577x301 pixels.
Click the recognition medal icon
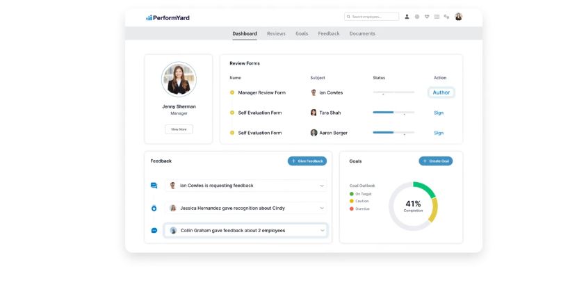pos(154,209)
